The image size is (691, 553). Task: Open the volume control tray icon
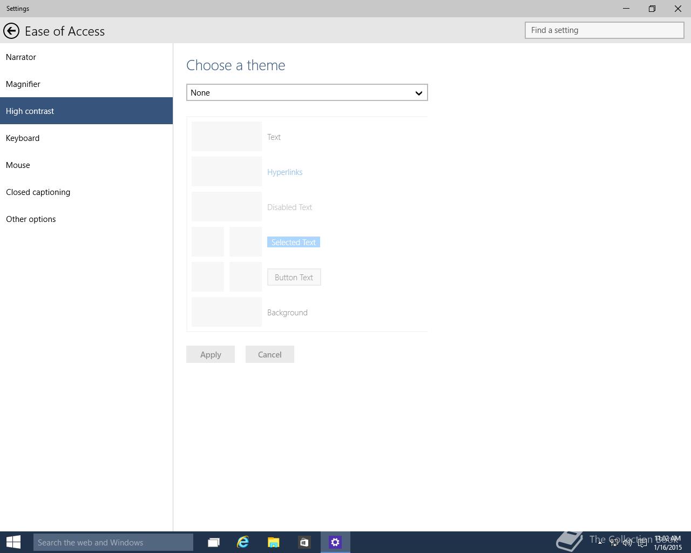[627, 543]
